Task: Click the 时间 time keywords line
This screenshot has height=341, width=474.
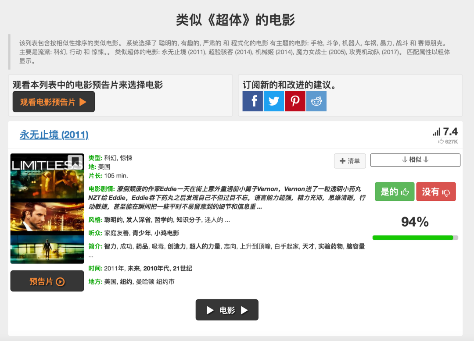Action: (140, 268)
